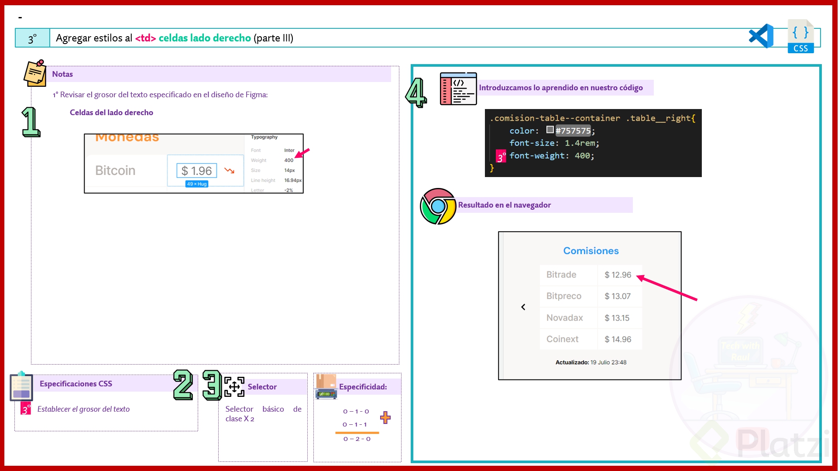Click the left chevron arrow in Comisiones preview
This screenshot has height=471, width=838.
pyautogui.click(x=523, y=307)
